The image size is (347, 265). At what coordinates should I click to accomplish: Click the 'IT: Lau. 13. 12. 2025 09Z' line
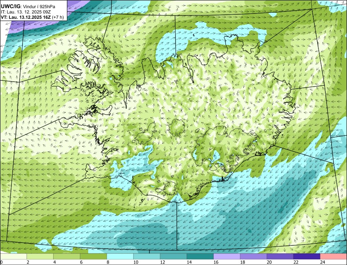pos(26,12)
